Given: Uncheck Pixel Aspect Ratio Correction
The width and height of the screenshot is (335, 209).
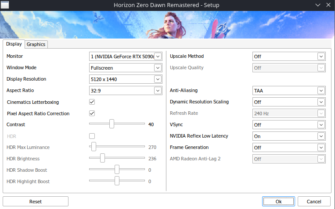Looking at the screenshot, I should click(x=92, y=113).
